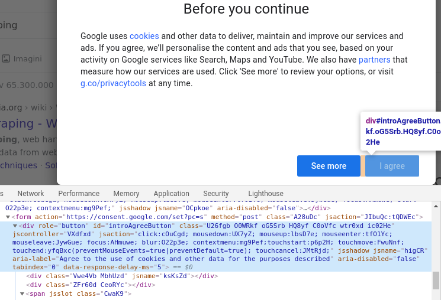Open the Network tab

[31, 193]
